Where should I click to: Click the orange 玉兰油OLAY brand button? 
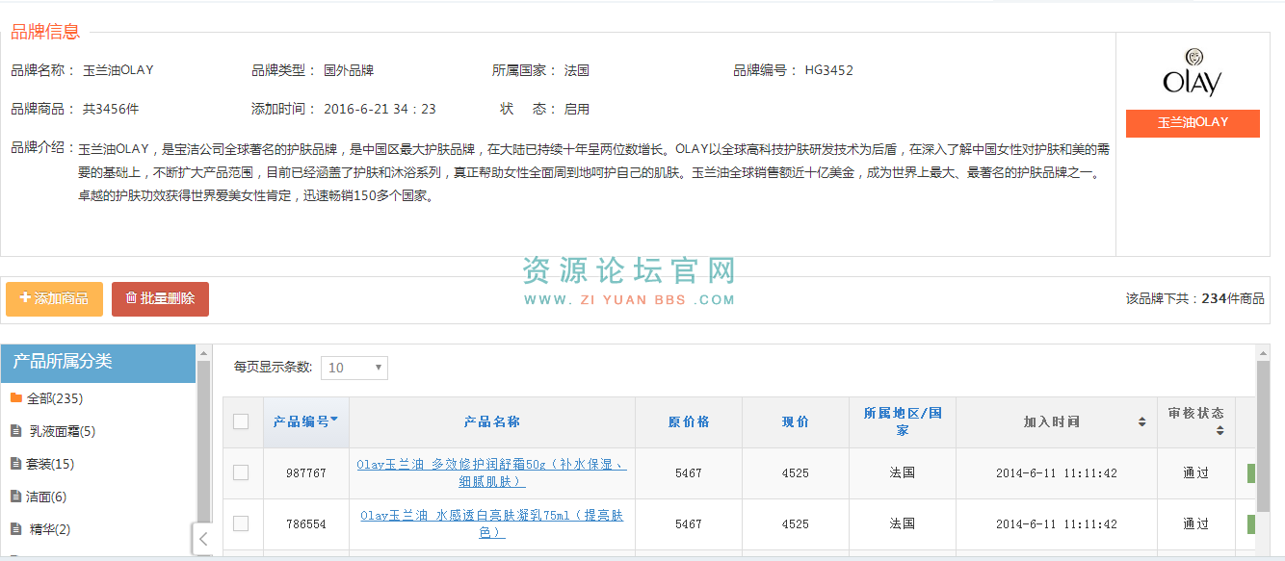click(1193, 123)
